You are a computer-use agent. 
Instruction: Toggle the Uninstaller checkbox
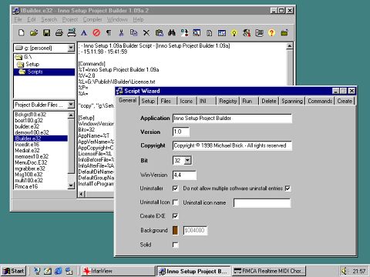click(x=176, y=189)
